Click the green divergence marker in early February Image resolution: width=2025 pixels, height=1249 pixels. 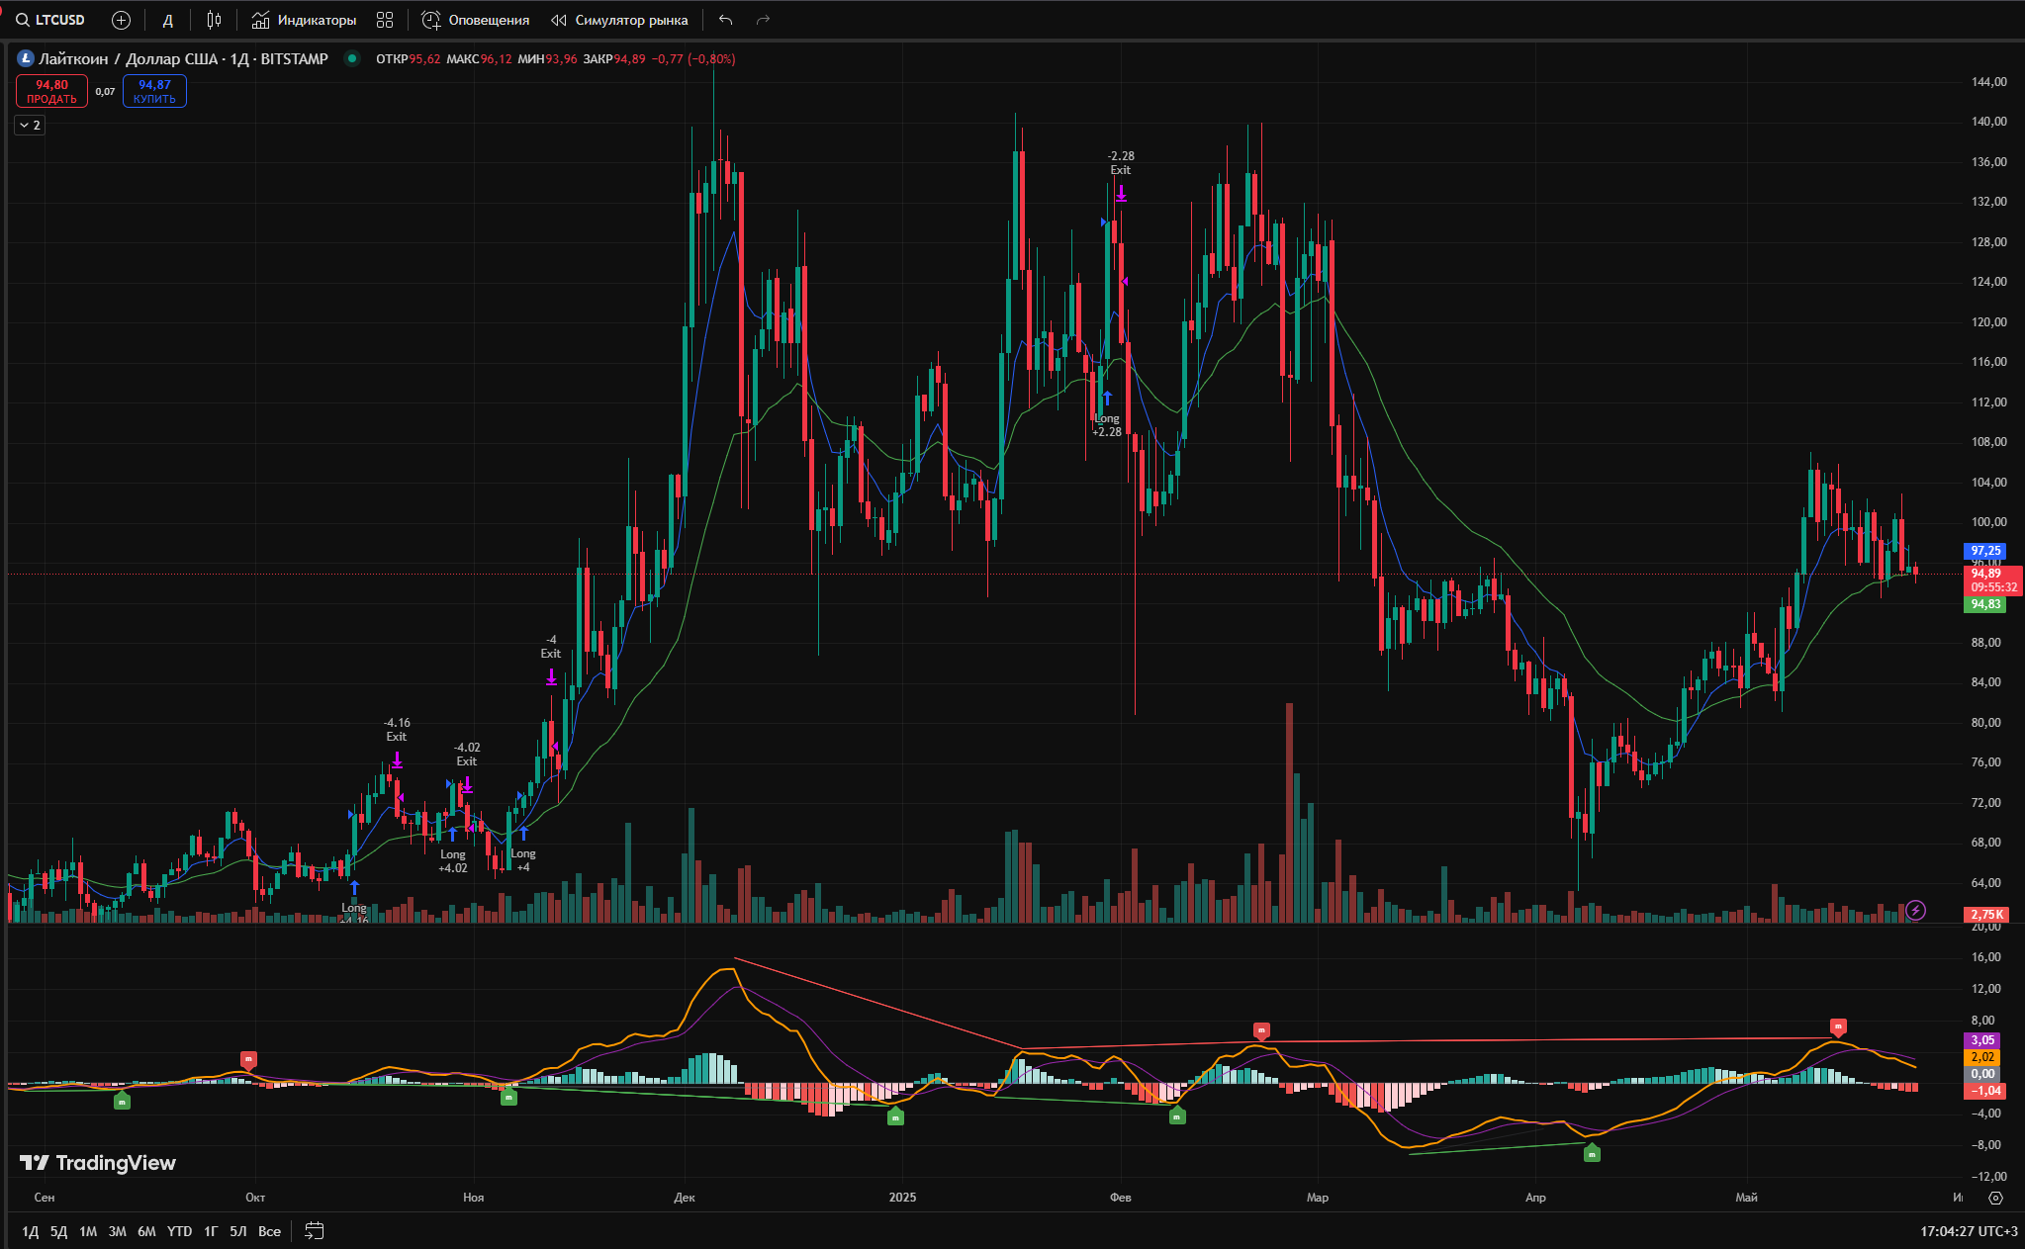point(1177,1116)
